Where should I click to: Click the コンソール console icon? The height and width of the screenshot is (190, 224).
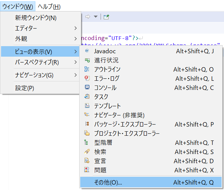pyautogui.click(x=87, y=87)
